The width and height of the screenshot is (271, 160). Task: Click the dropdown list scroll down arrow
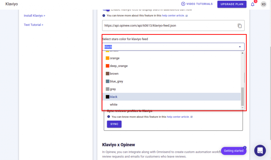pos(242,108)
